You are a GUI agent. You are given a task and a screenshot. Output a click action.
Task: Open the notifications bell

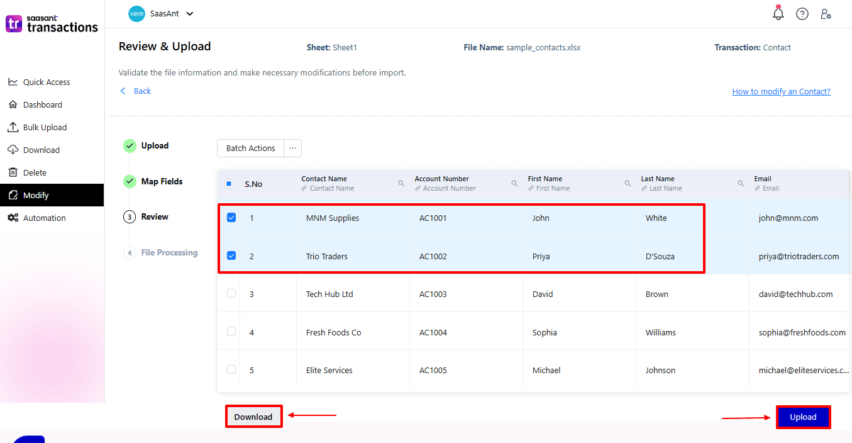[778, 13]
